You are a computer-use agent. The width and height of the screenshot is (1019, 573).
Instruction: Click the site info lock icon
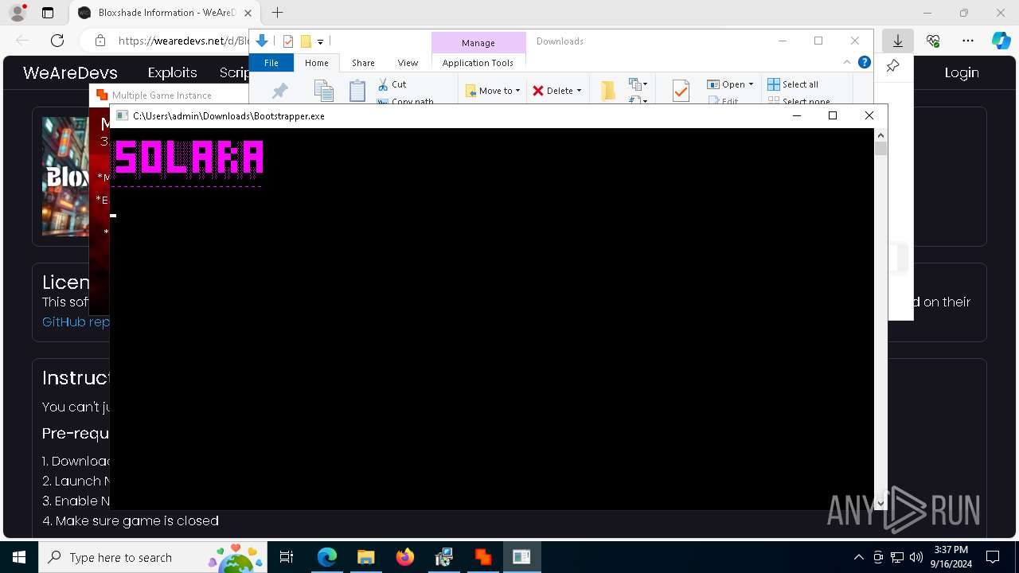(x=100, y=41)
